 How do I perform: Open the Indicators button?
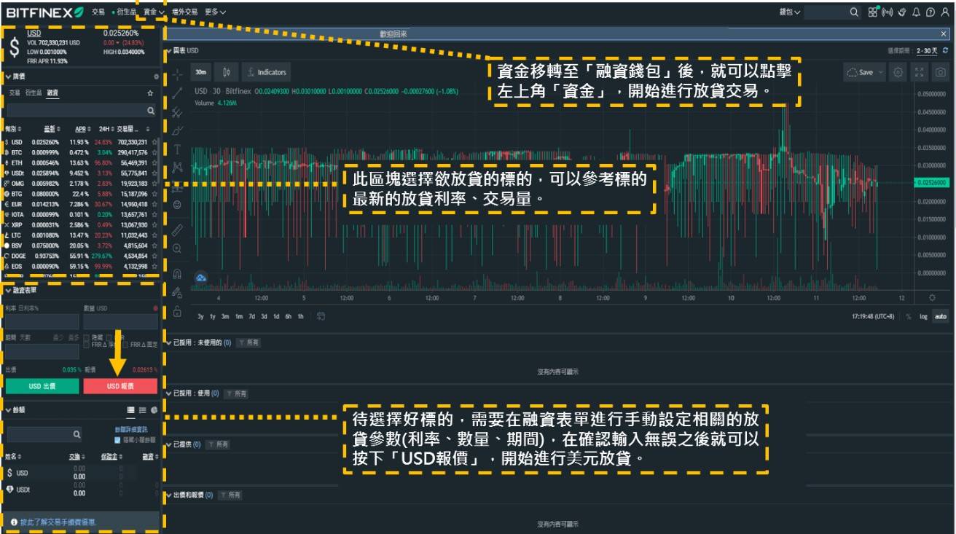pos(266,72)
